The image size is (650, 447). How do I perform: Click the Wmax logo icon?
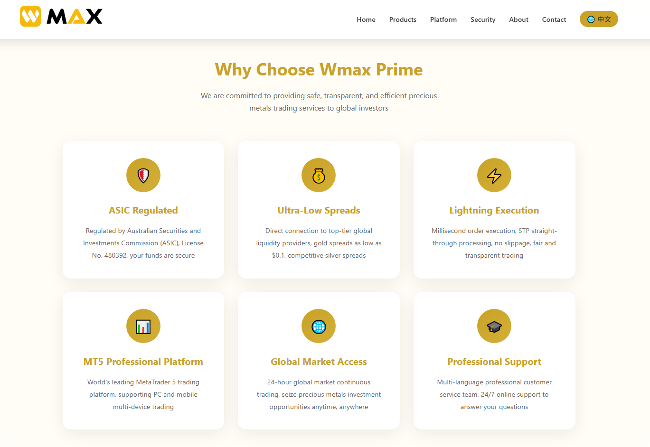point(30,17)
